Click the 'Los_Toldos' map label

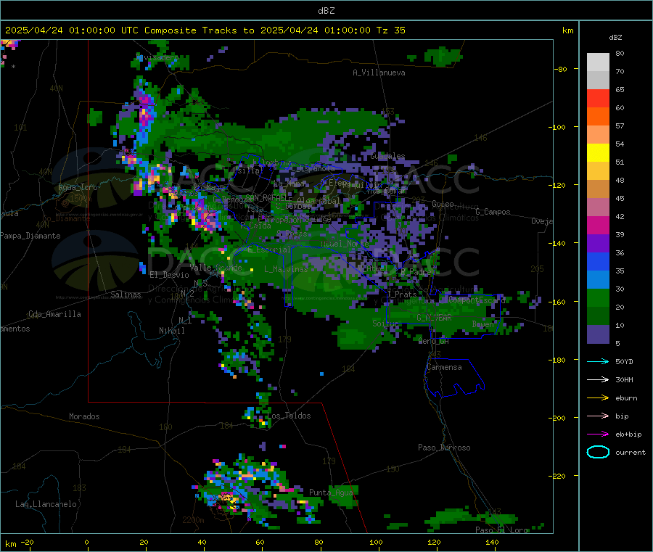pos(289,416)
